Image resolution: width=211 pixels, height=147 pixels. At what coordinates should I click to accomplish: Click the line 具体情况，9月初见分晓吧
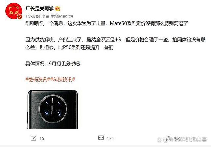[53, 64]
